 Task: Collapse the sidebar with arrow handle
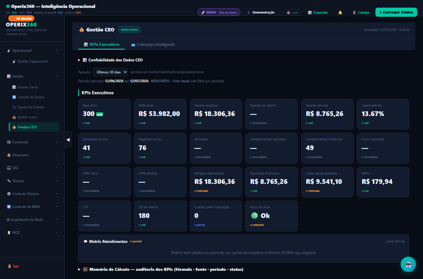pos(68,139)
